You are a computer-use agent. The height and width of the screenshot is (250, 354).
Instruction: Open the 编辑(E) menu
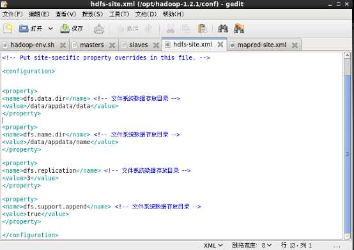39,14
